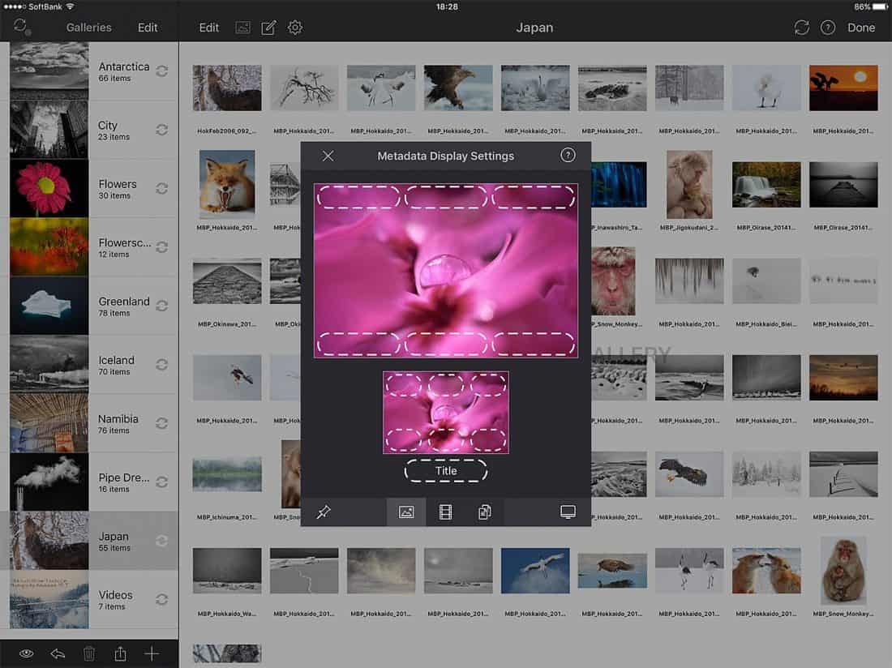The height and width of the screenshot is (668, 892).
Task: Click the Title metadata placeholder
Action: coord(446,471)
